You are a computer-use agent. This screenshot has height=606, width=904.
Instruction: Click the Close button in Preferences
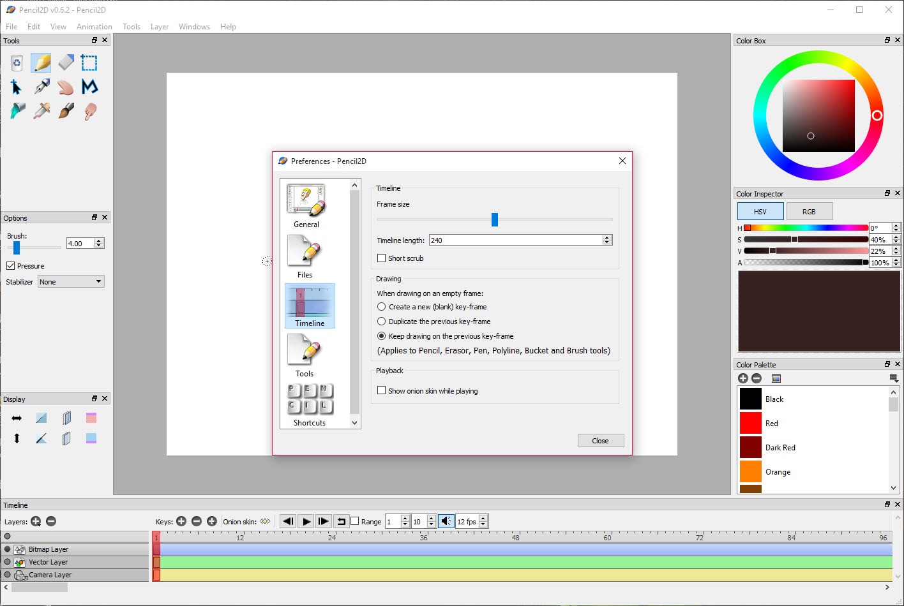[x=600, y=441]
